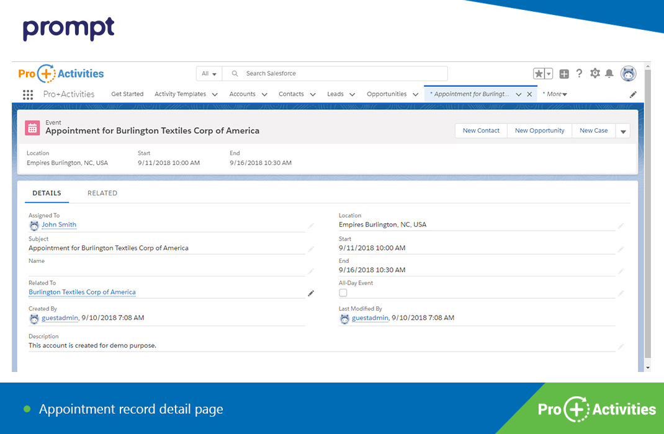The width and height of the screenshot is (664, 434).
Task: Tick the All-Day Event checkbox
Action: (x=343, y=293)
